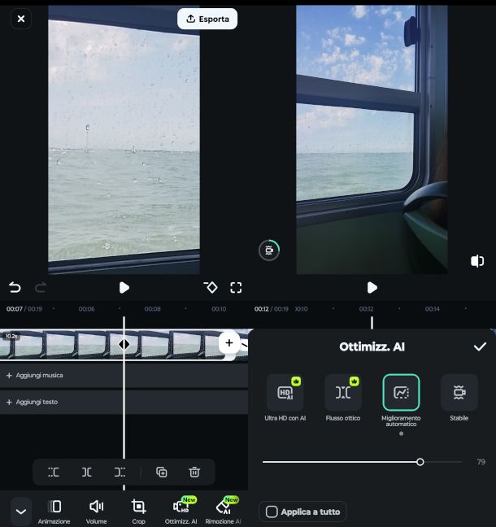Trim the clip end with split-right icon
The width and height of the screenshot is (496, 527).
click(120, 473)
